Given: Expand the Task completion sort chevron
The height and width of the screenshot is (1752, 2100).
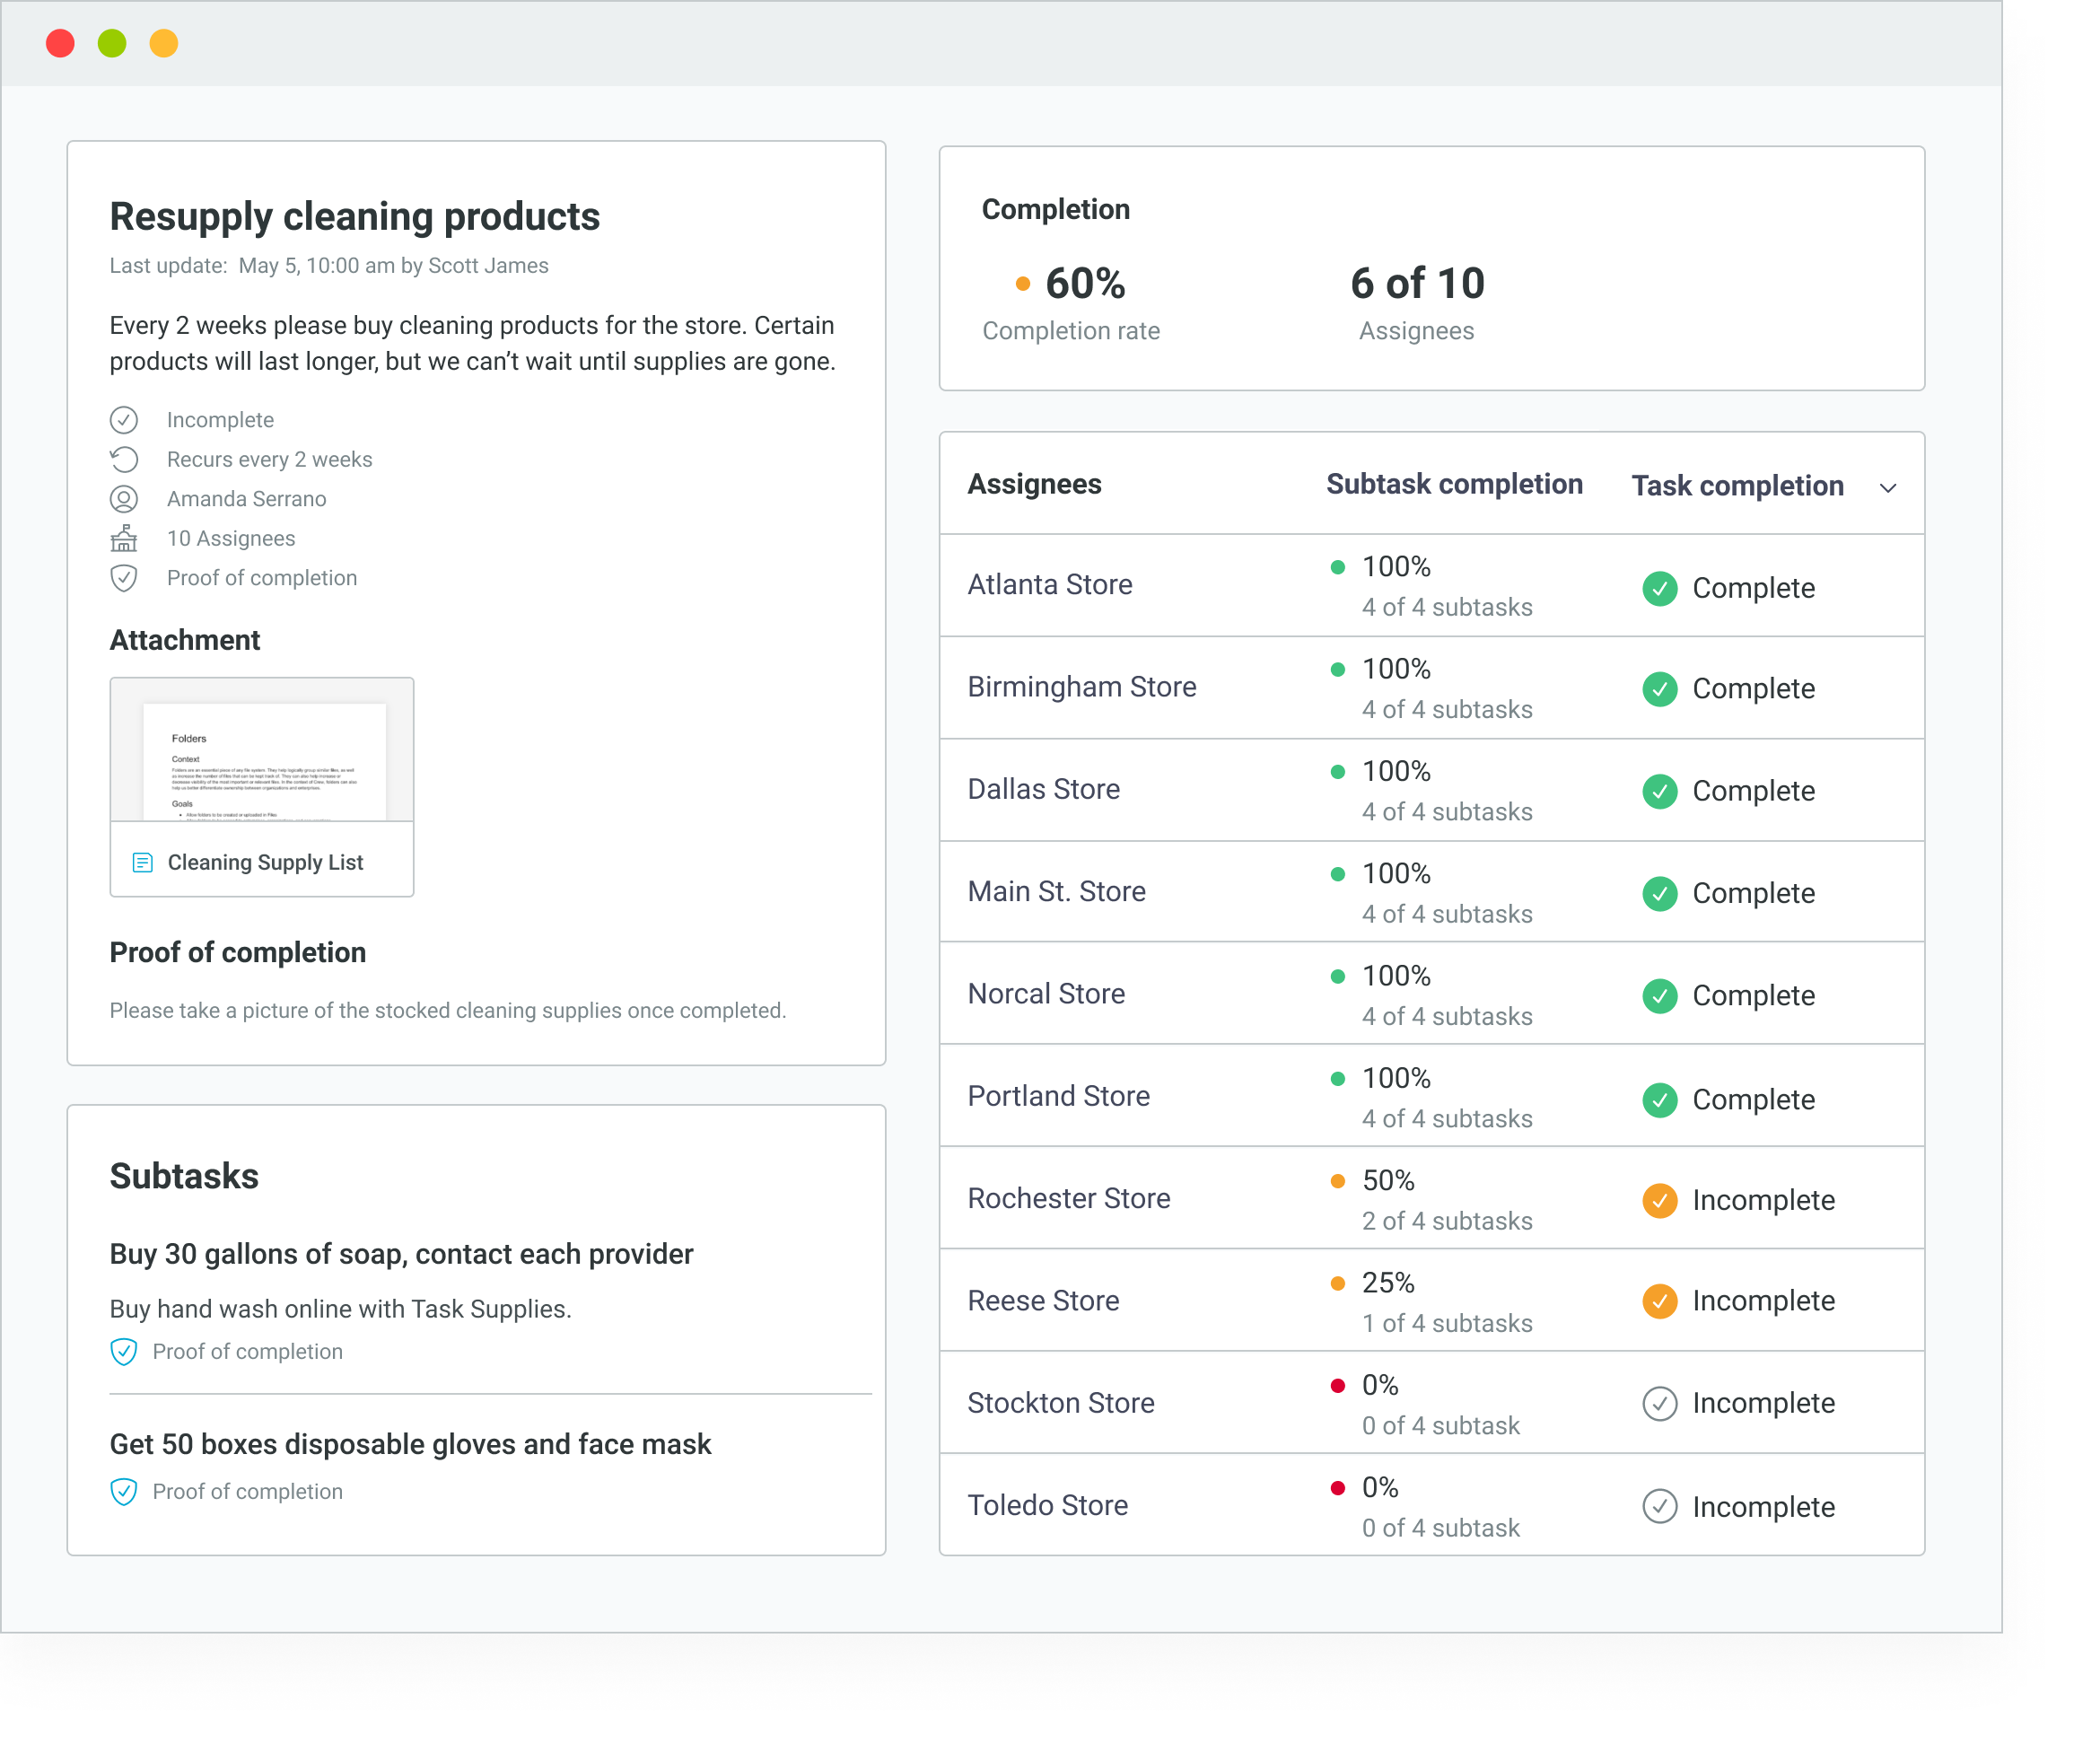Looking at the screenshot, I should [x=1888, y=488].
